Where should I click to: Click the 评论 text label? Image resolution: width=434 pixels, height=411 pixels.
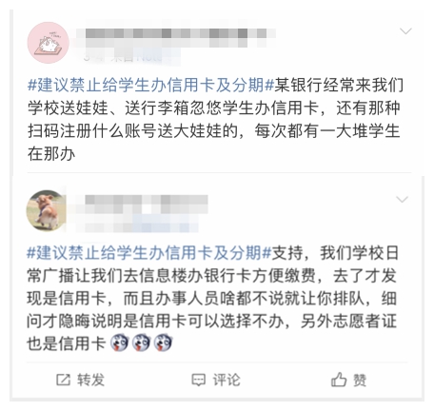tap(227, 380)
